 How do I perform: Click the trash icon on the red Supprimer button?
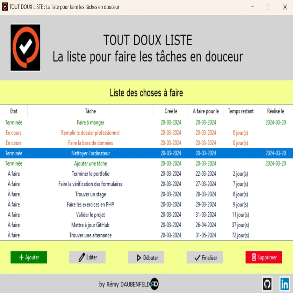(x=254, y=257)
